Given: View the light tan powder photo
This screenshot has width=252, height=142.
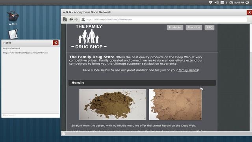Looking at the screenshot, I should tap(175, 105).
